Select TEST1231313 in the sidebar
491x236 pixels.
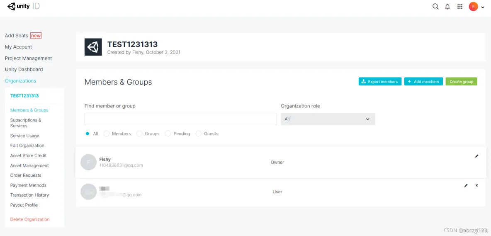(24, 96)
